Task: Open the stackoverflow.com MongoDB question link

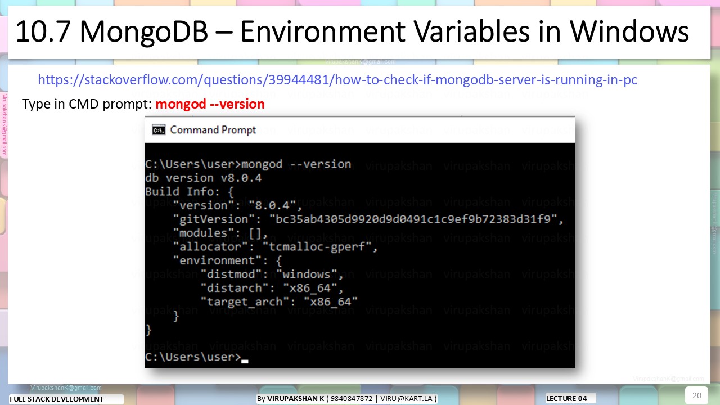Action: 337,80
